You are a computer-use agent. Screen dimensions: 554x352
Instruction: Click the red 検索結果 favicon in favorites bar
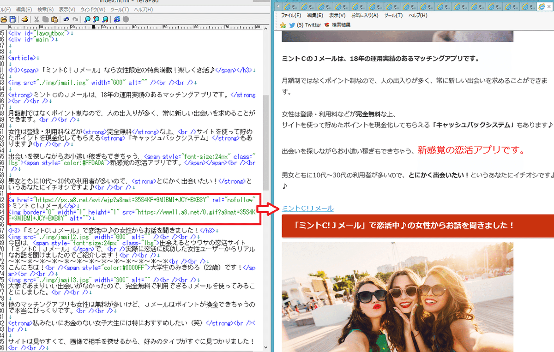coord(327,25)
